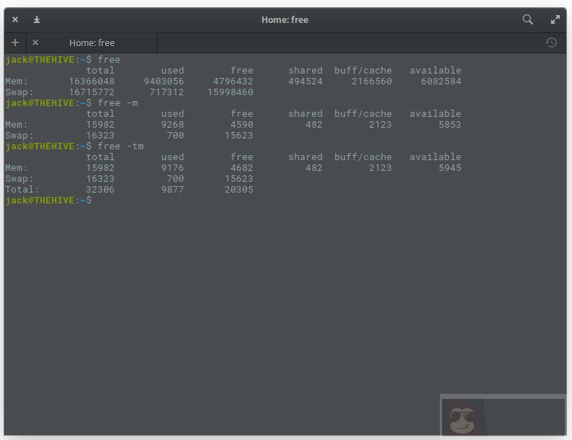This screenshot has height=440, width=572.
Task: Click swap total value 16715772
Action: coord(92,92)
